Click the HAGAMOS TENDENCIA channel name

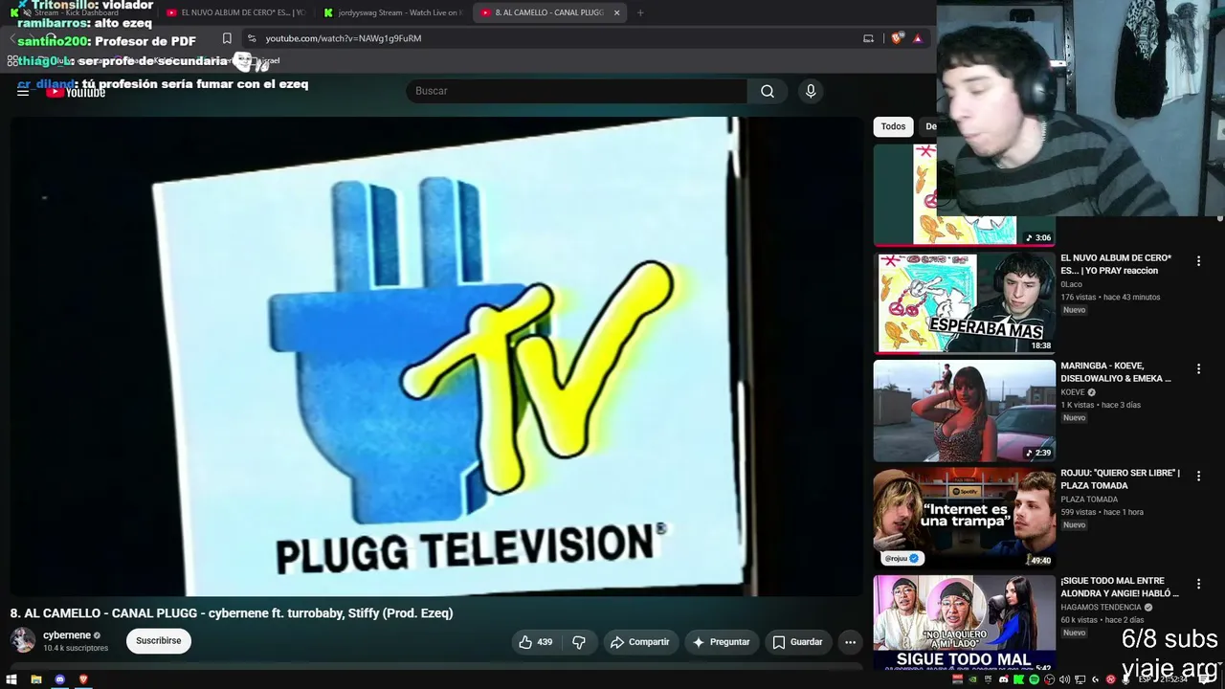(x=1101, y=608)
